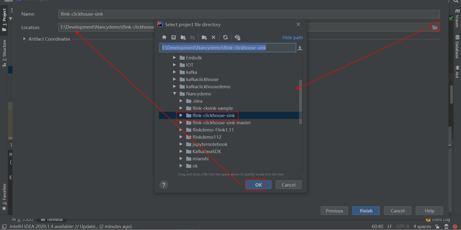The width and height of the screenshot is (461, 230).
Task: Open the Maven tool window tab
Action: pyautogui.click(x=457, y=19)
